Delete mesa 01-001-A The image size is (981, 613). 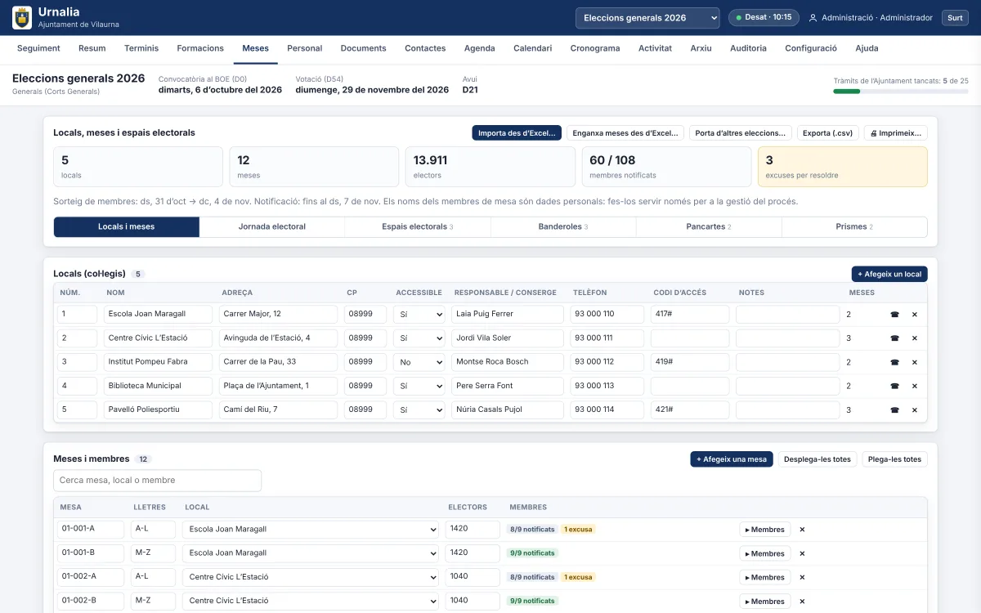tap(802, 530)
